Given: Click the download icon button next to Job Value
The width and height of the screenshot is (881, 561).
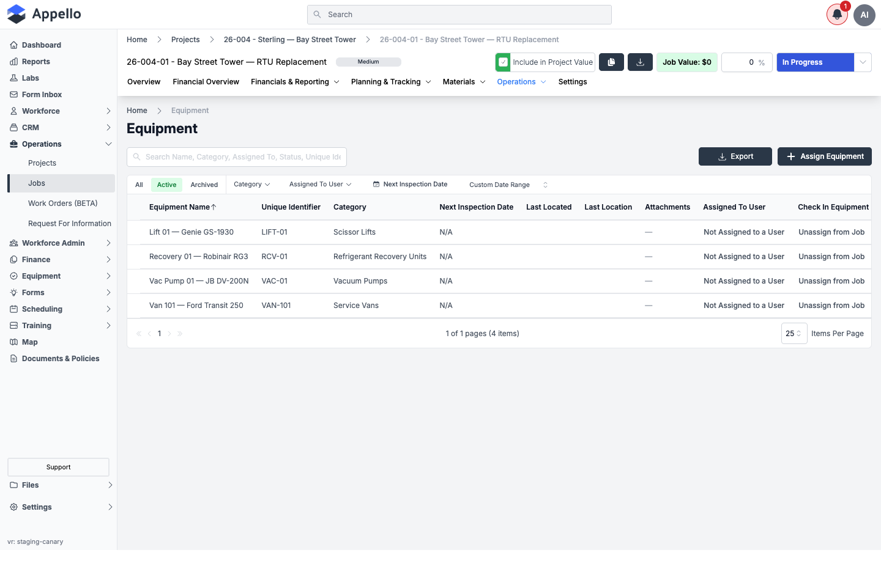Looking at the screenshot, I should [x=641, y=62].
